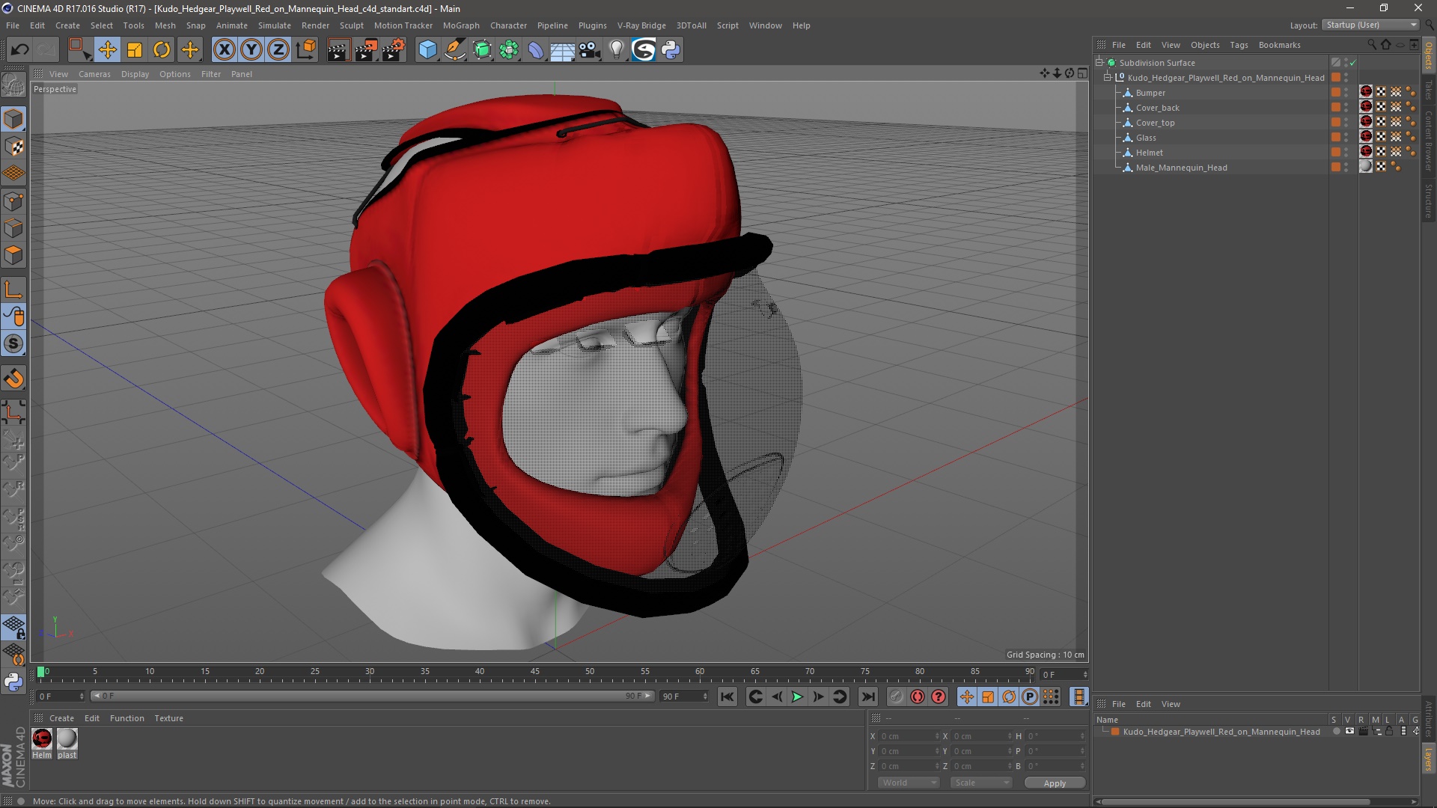Enable the Snap S icon in sidebar
The height and width of the screenshot is (808, 1437).
coord(13,344)
